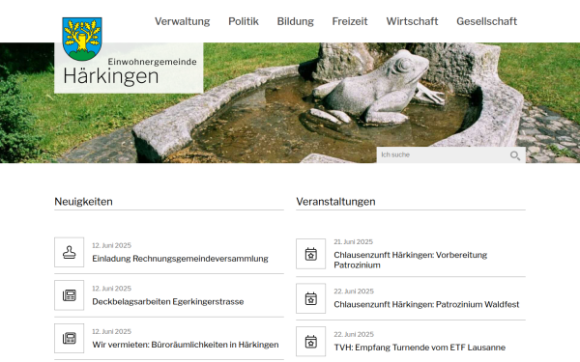Click the newspaper icon beside Deckbelagsarbeiten Egerkingerstrasse
This screenshot has height=362, width=580.
70,295
